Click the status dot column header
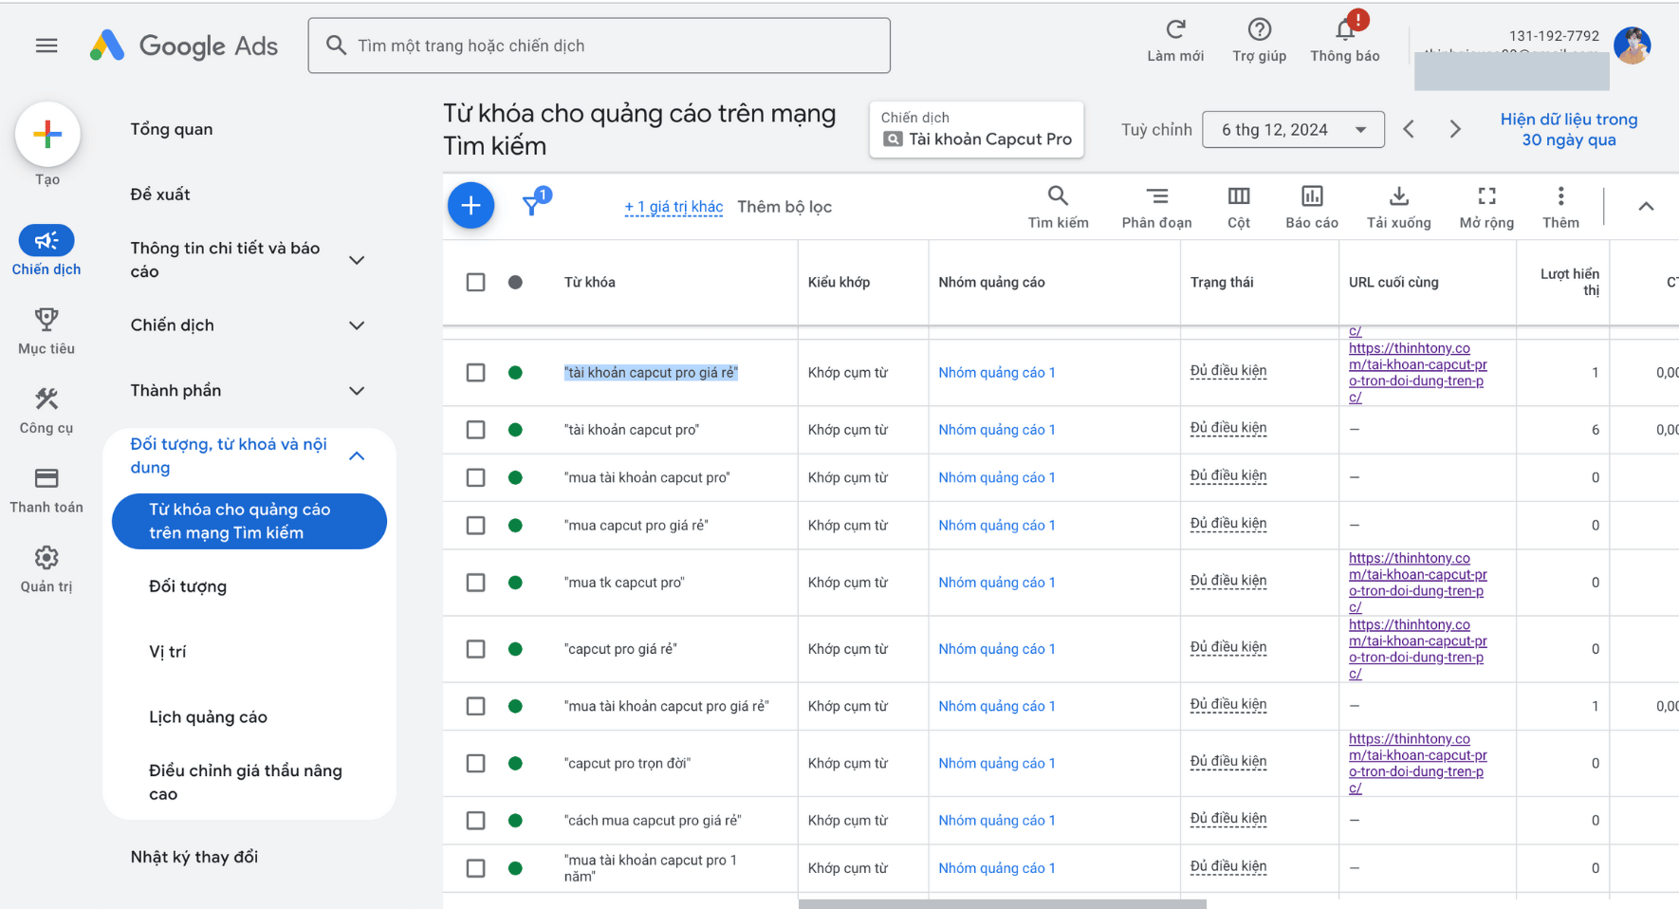The width and height of the screenshot is (1679, 909). 515,282
